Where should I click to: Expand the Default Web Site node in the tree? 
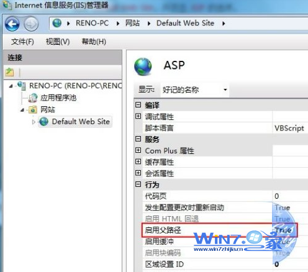34,122
